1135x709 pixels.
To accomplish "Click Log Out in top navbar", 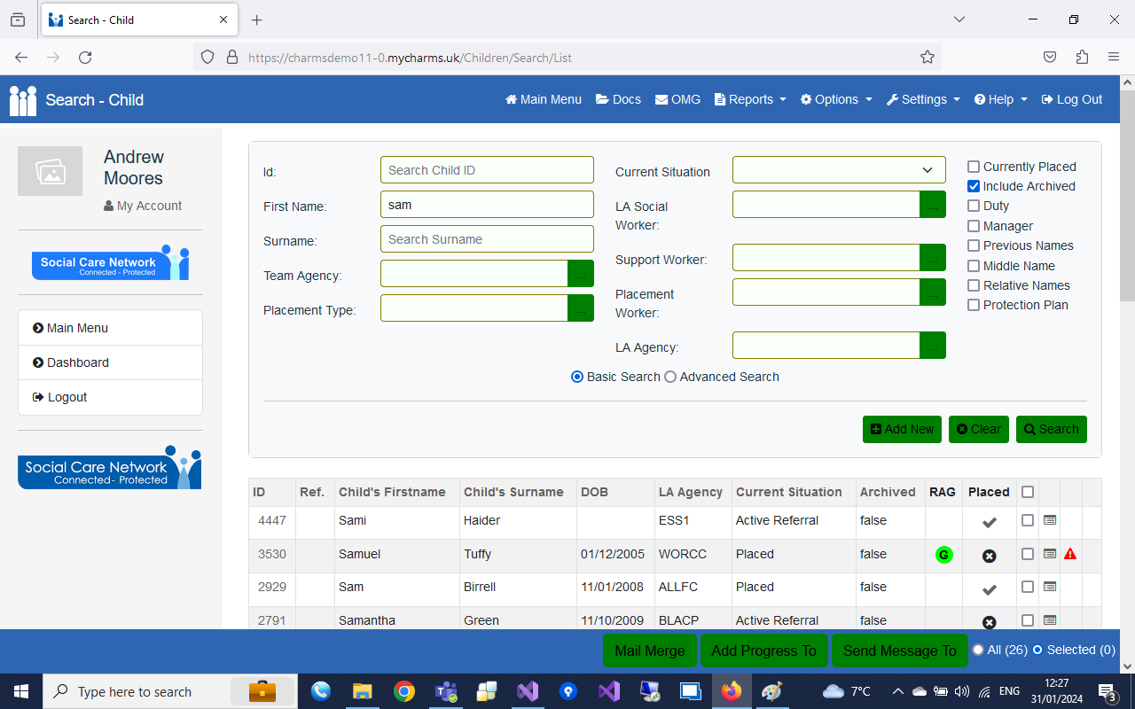I will pyautogui.click(x=1072, y=99).
